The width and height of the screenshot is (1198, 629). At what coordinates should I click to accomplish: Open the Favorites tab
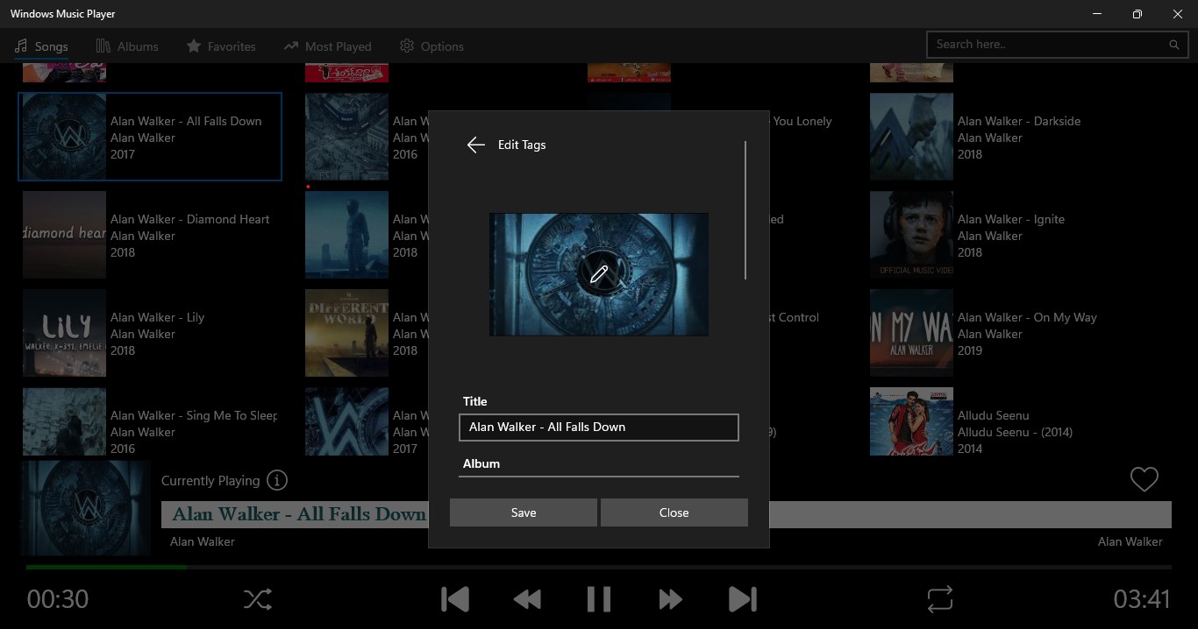coord(221,46)
